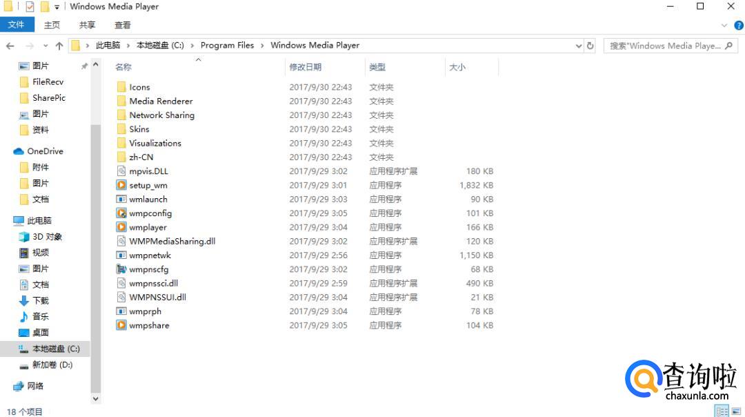The width and height of the screenshot is (745, 417).
Task: Sort files by 类型 column
Action: 377,67
